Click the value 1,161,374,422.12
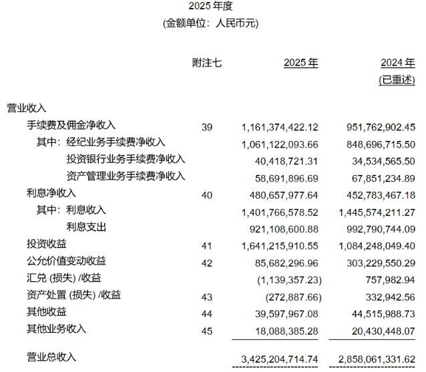Screen dimensions: 426x372 [x=280, y=127]
